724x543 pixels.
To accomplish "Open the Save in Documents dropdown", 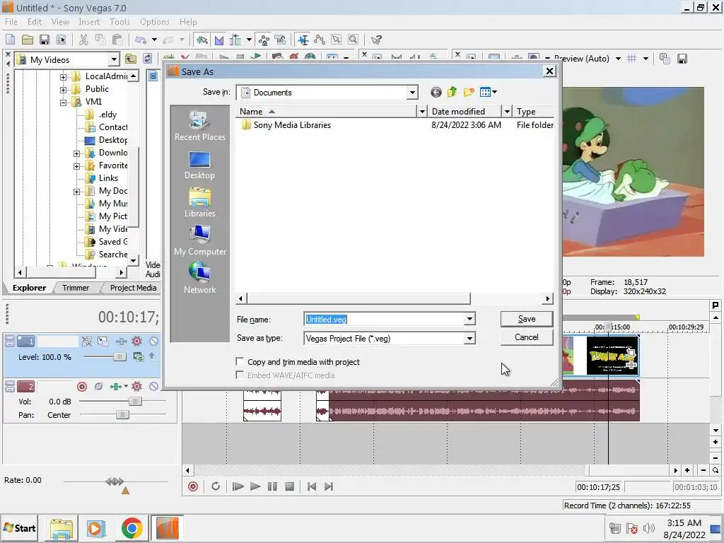I will [x=412, y=93].
